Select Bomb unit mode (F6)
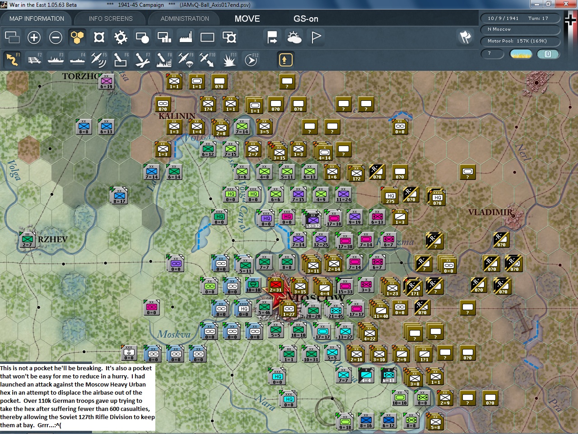The width and height of the screenshot is (578, 434). pos(121,60)
